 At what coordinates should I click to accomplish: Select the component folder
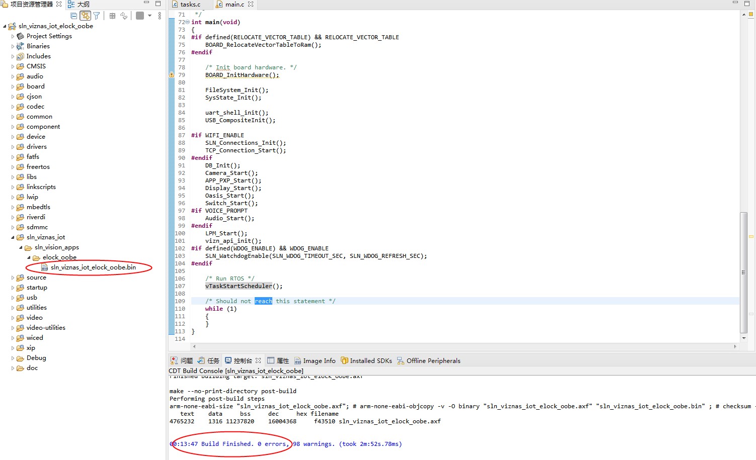coord(43,127)
